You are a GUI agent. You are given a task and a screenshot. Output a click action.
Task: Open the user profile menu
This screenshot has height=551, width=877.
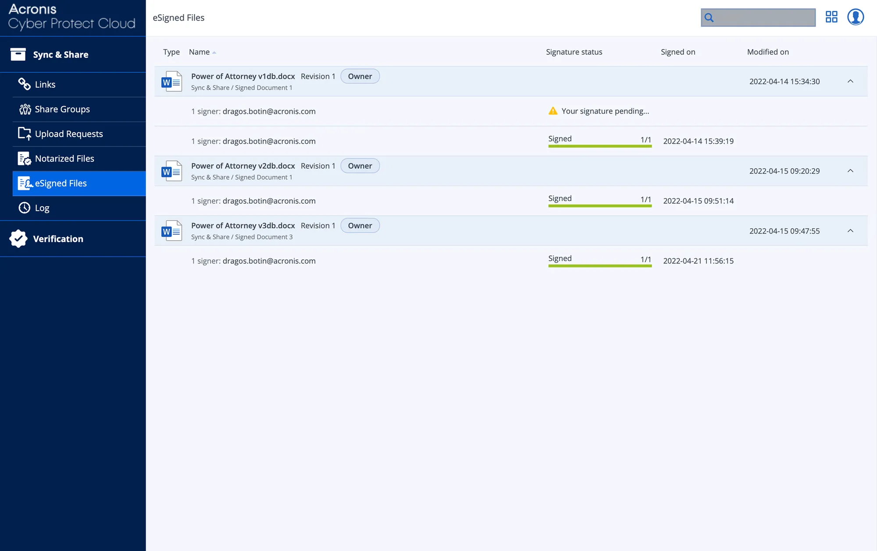[x=855, y=17]
